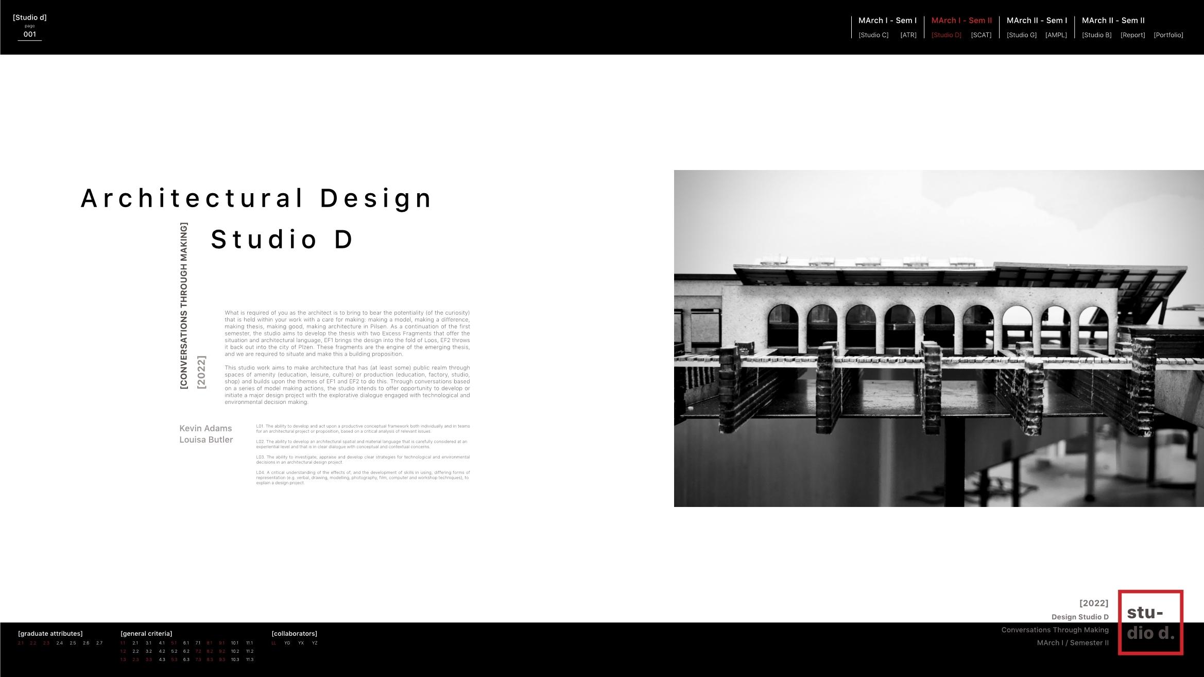Jump to the [Studio G] page
The height and width of the screenshot is (677, 1204).
[x=1022, y=35]
